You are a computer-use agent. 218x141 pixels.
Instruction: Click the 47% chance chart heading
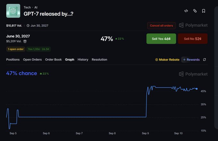(21, 73)
